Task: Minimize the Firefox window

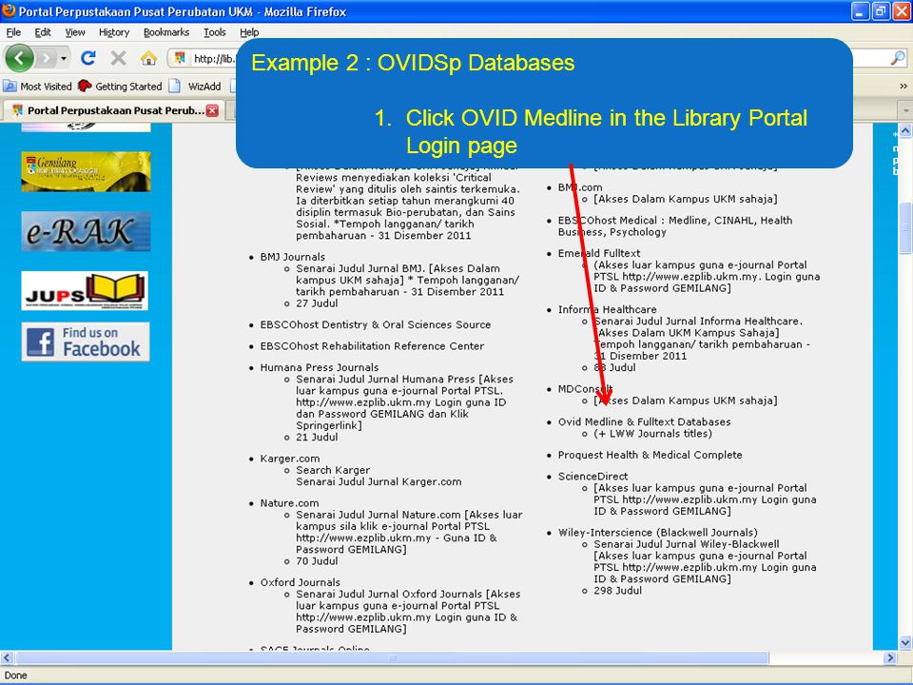Action: pyautogui.click(x=861, y=11)
